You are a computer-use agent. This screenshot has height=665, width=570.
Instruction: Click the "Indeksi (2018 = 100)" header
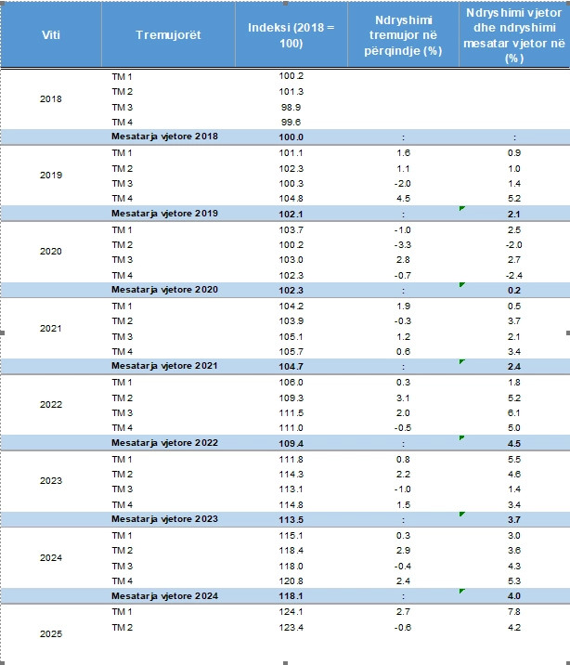coord(291,34)
